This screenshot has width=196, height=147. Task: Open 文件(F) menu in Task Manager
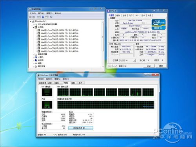41,79
